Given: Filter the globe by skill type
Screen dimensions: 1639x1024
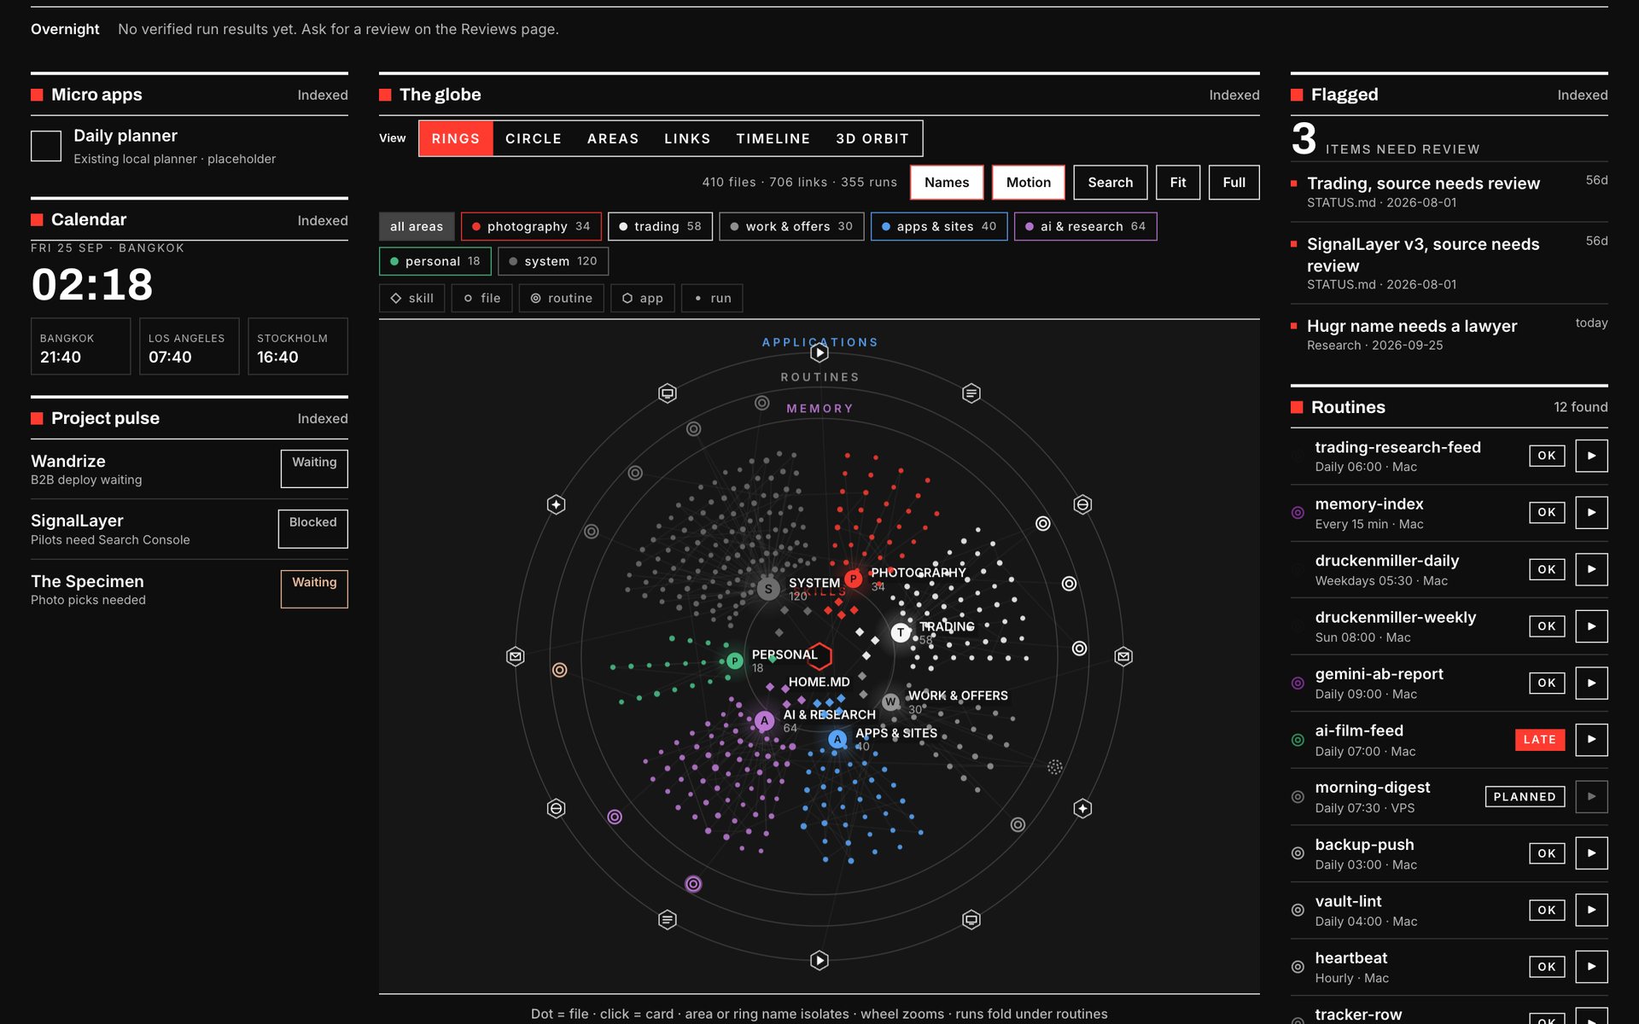Looking at the screenshot, I should 411,299.
